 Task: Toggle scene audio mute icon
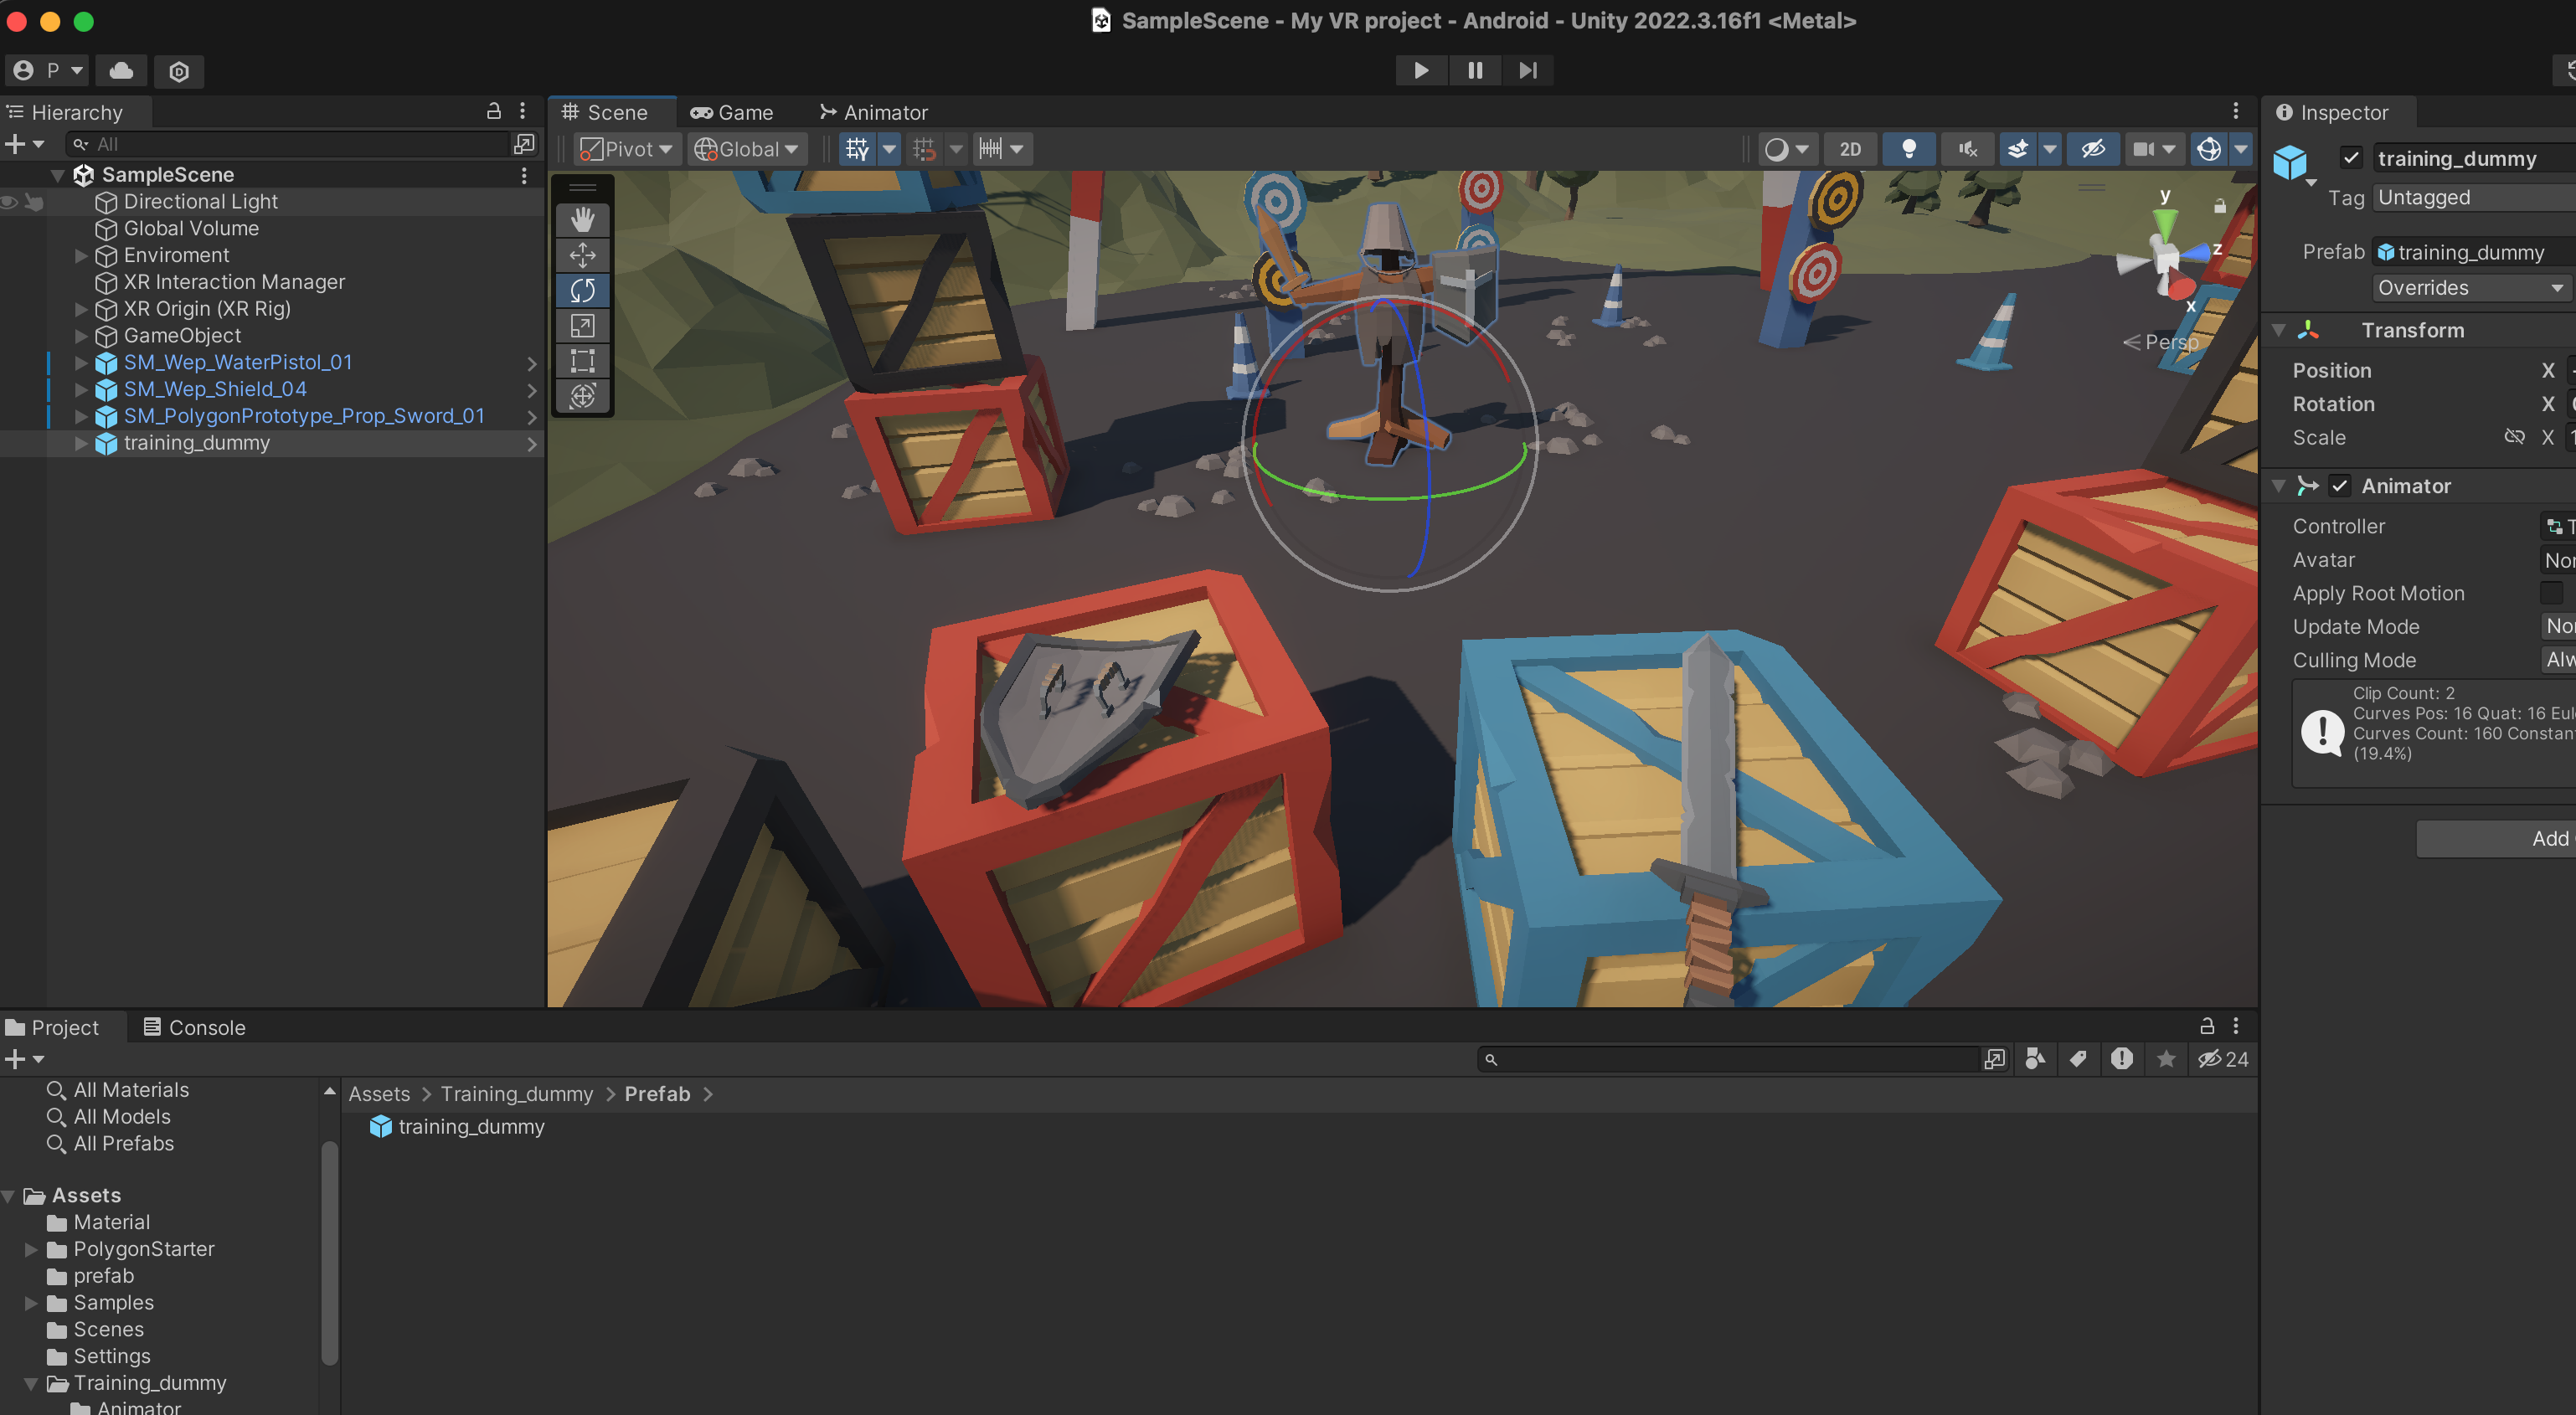coord(1967,149)
